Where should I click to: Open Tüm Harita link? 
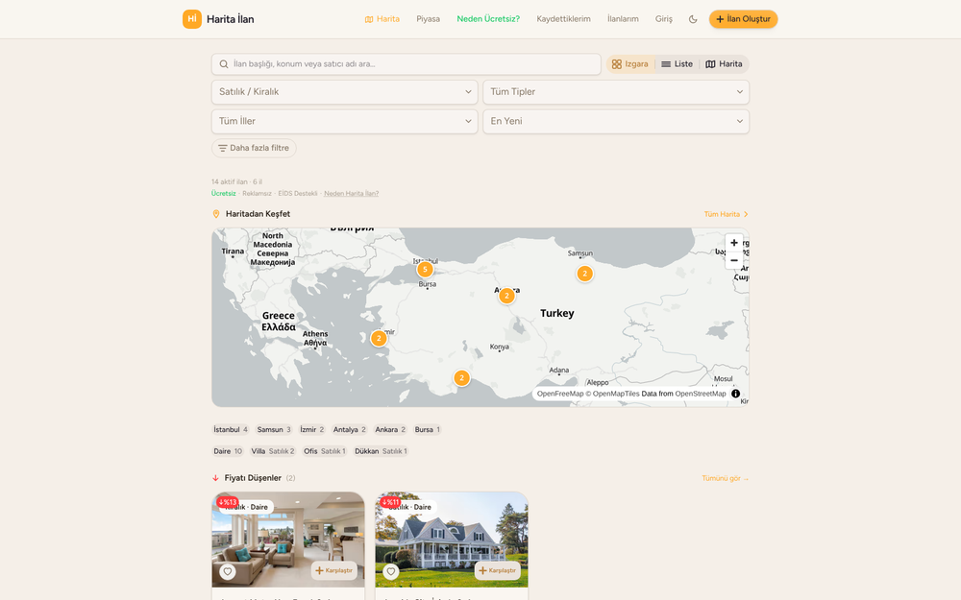[726, 214]
